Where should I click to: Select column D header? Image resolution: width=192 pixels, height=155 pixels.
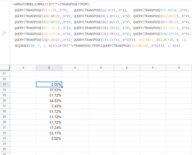pos(101,68)
